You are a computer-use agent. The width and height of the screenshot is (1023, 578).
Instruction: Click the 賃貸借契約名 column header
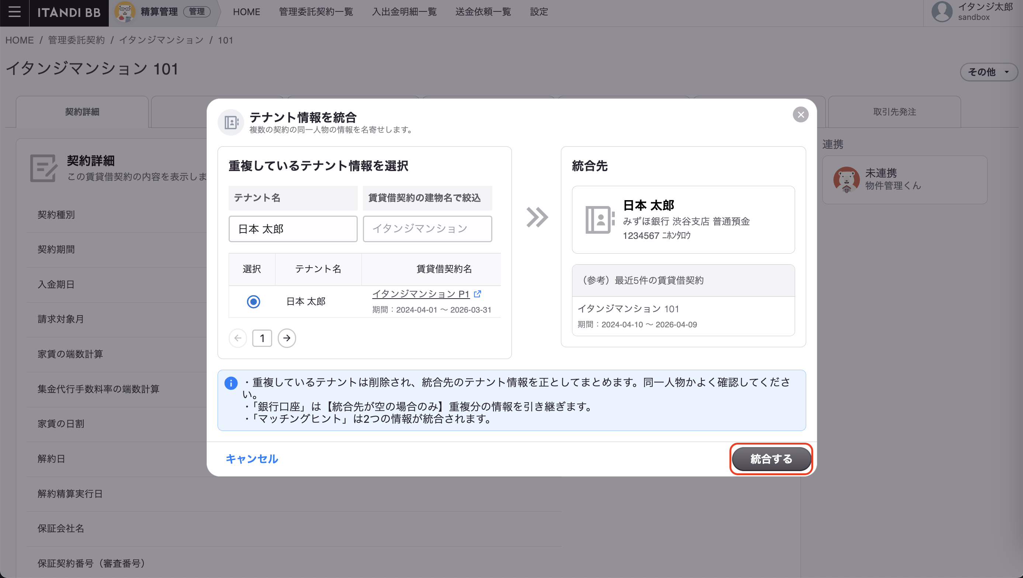[444, 269]
